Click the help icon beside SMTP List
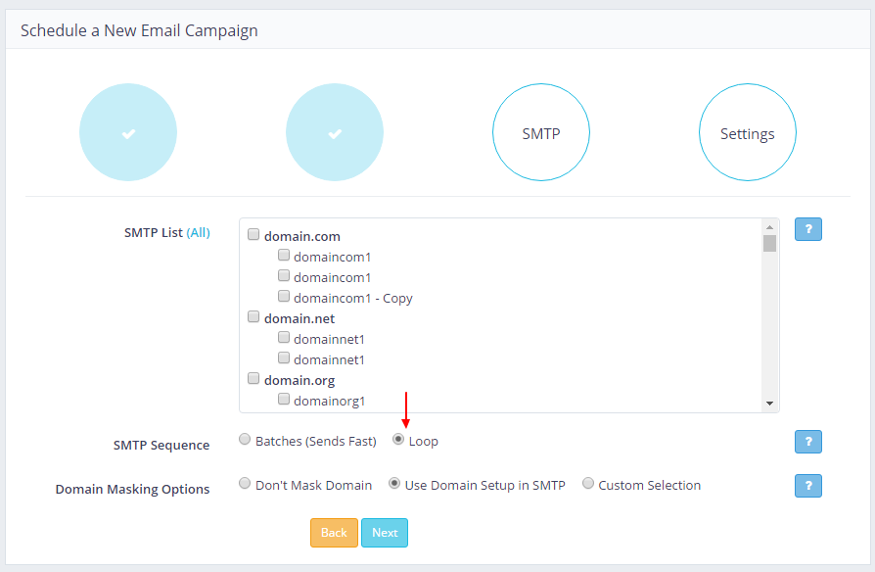Image resolution: width=875 pixels, height=572 pixels. point(807,229)
